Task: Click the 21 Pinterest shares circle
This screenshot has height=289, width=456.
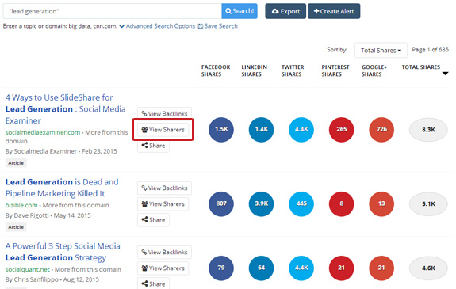Action: point(342,268)
